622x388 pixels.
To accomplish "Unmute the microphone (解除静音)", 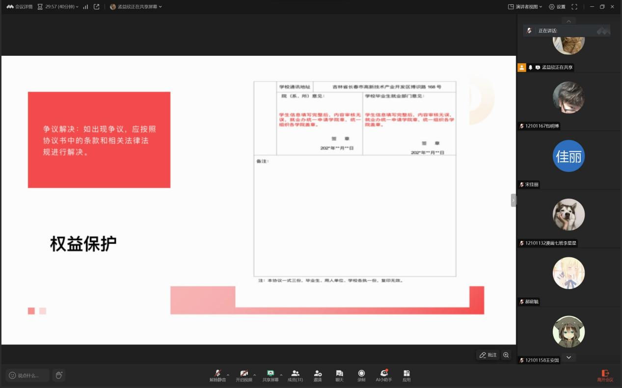I will click(217, 375).
